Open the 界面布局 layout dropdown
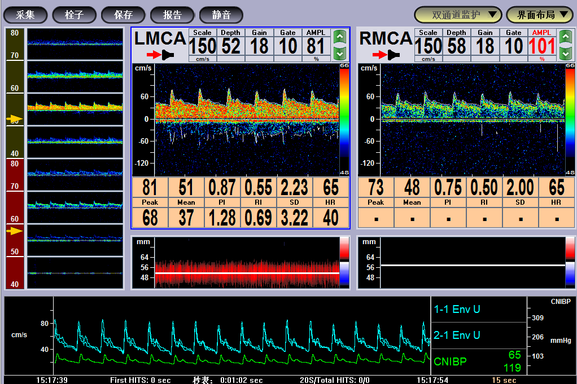Screen dimensions: 577x384 pos(540,15)
